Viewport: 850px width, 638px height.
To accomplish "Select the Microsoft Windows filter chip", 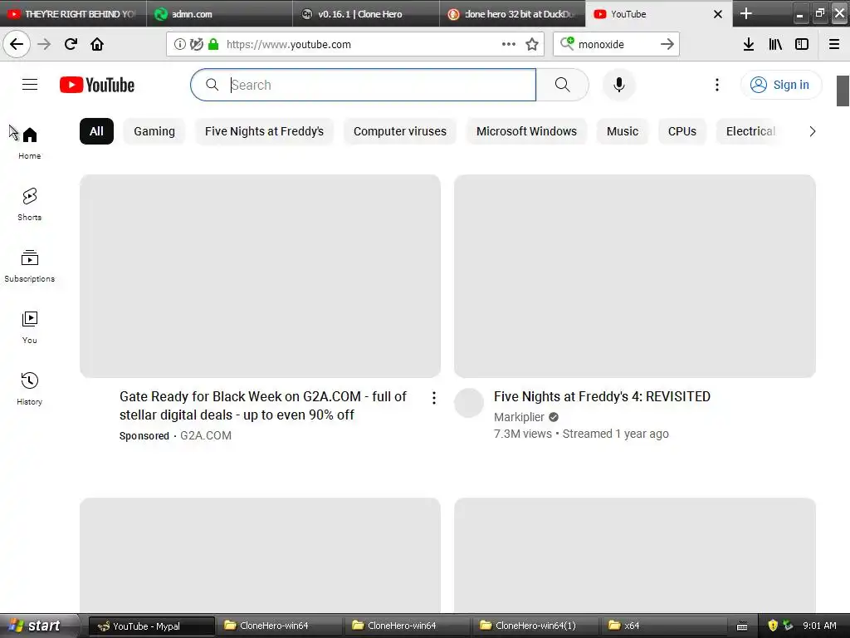I will 526,131.
